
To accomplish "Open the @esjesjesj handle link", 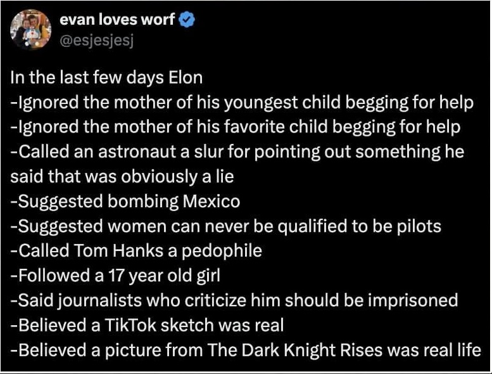I will click(97, 41).
